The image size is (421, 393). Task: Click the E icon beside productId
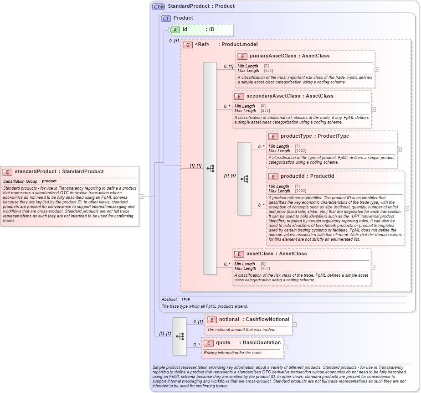(273, 176)
